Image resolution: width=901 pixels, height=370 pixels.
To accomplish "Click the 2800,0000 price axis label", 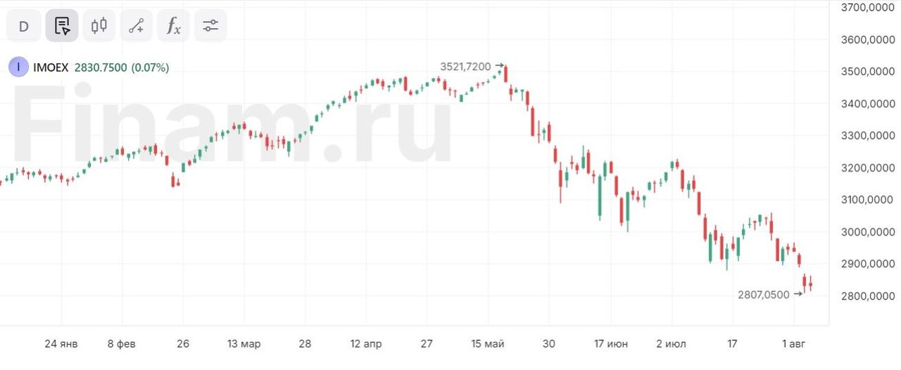I will pyautogui.click(x=867, y=296).
